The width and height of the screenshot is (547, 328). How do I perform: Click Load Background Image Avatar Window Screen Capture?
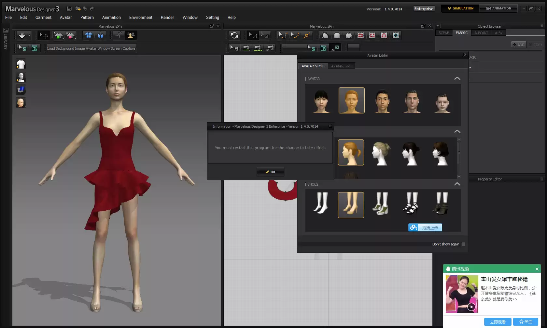click(91, 48)
